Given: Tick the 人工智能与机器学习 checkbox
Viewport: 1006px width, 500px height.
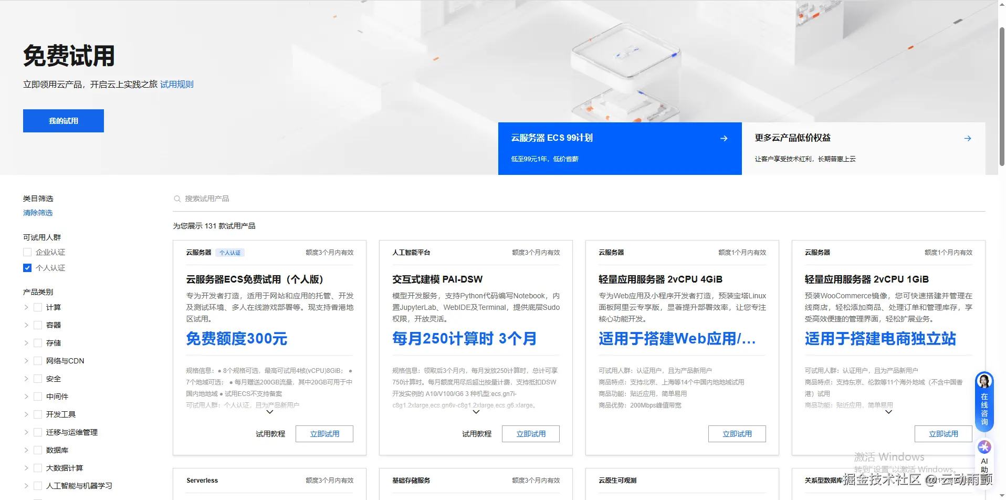Looking at the screenshot, I should [x=38, y=486].
